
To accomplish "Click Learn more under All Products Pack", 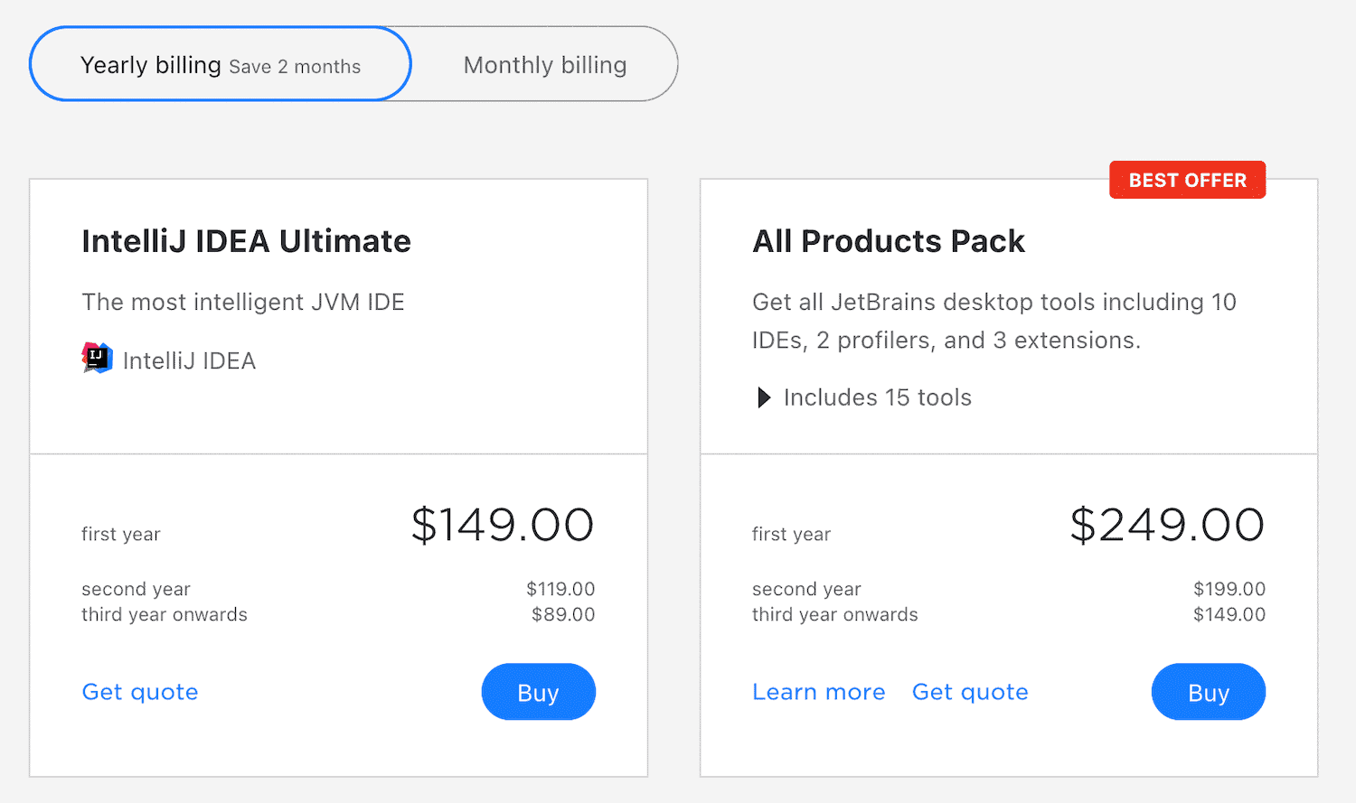I will (818, 692).
